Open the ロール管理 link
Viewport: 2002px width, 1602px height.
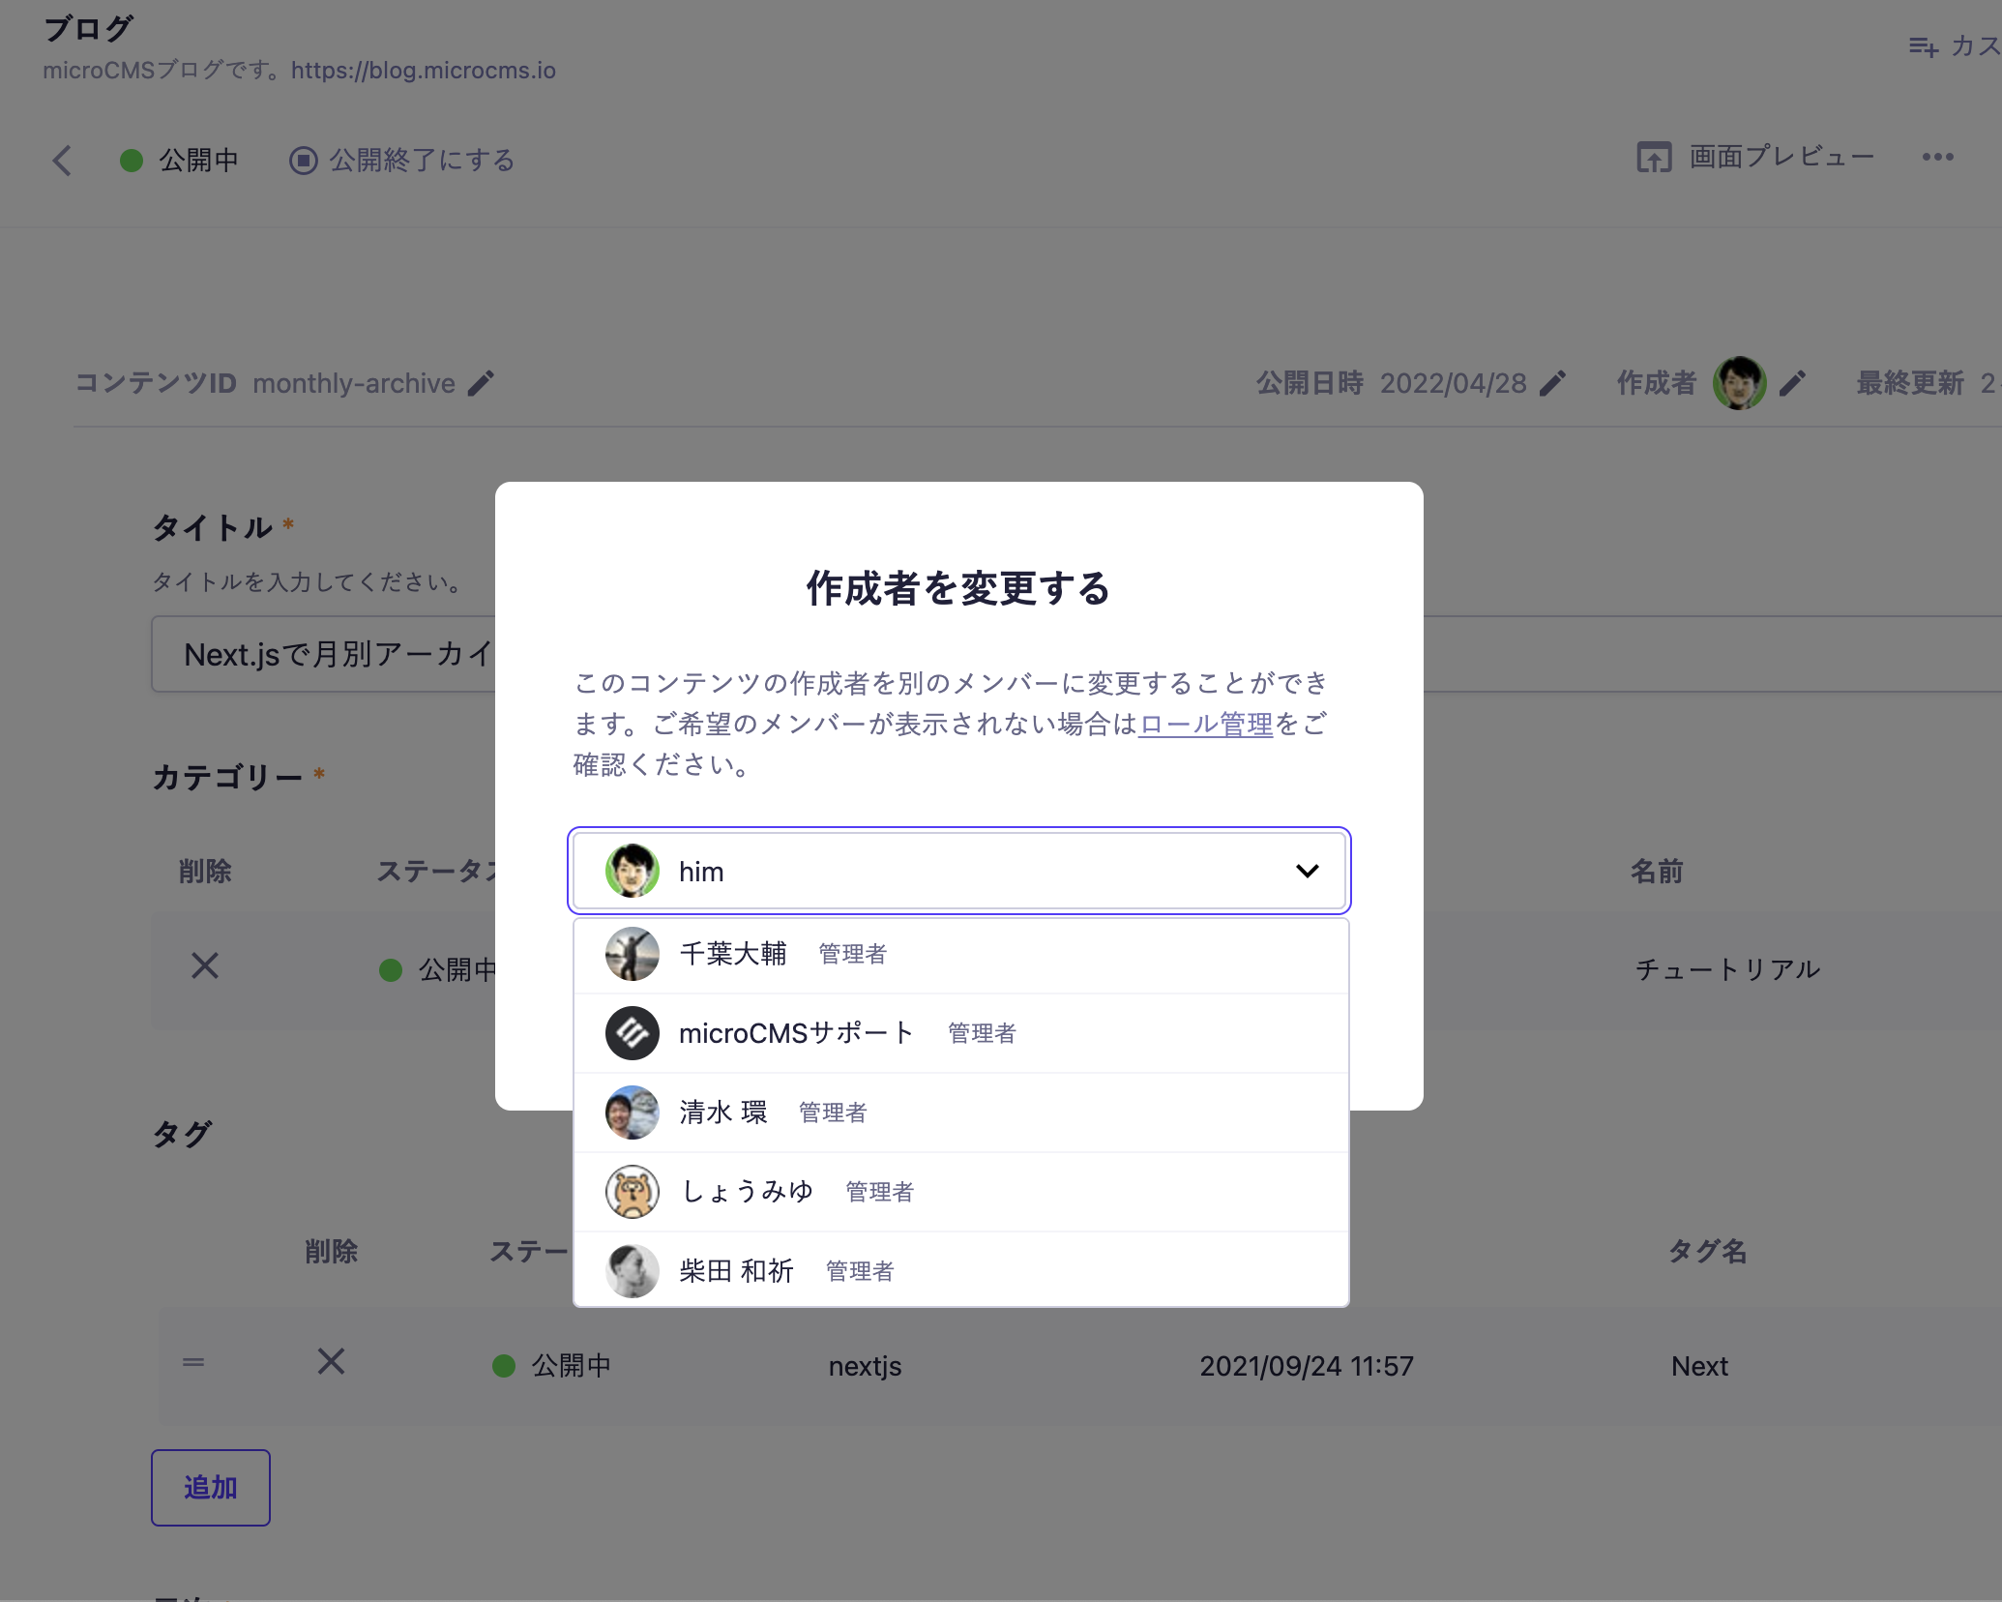coord(1206,725)
